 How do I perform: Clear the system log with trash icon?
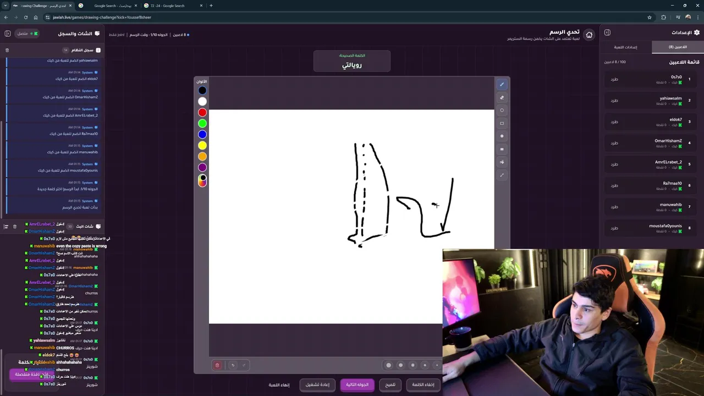[x=7, y=50]
